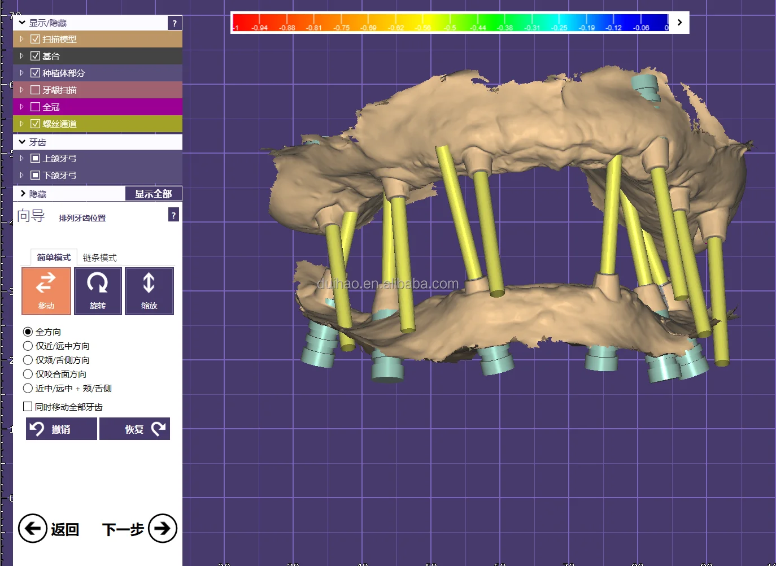The width and height of the screenshot is (776, 566).
Task: Expand the 基台 row triangle
Action: coord(21,56)
